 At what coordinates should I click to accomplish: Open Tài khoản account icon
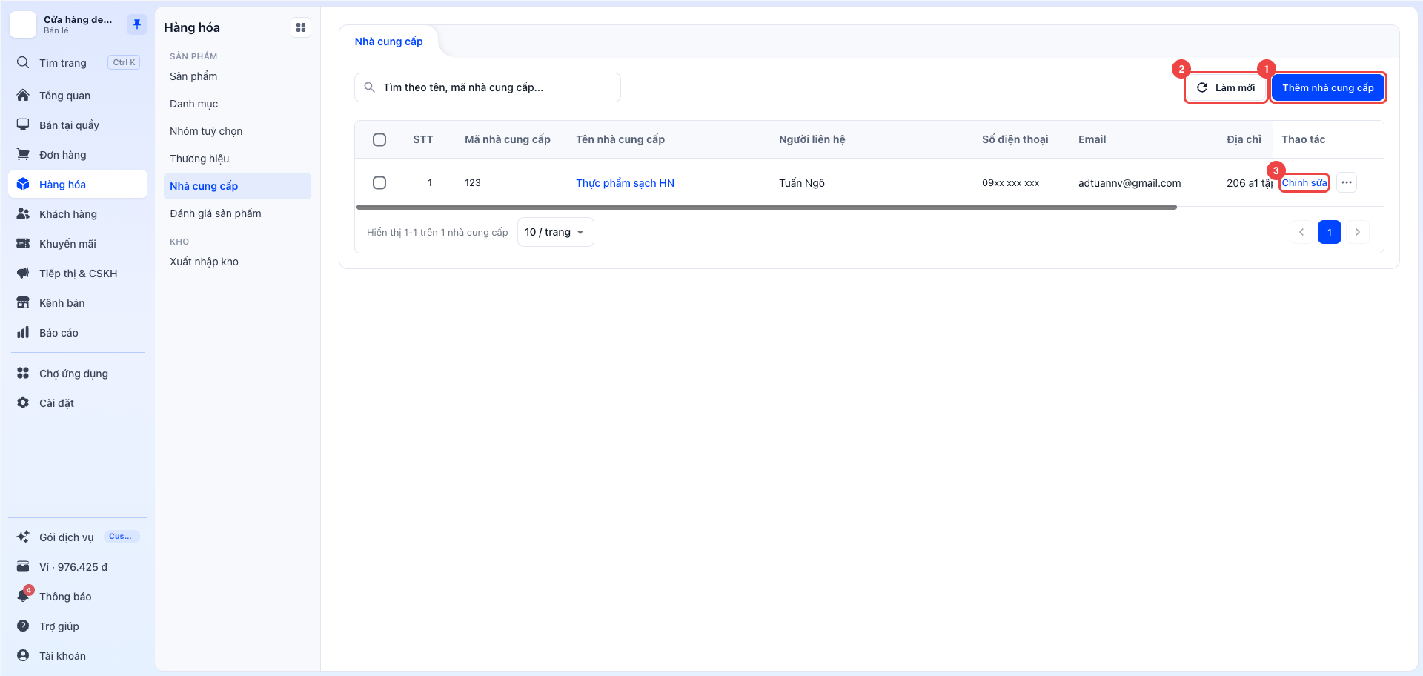pyautogui.click(x=23, y=655)
